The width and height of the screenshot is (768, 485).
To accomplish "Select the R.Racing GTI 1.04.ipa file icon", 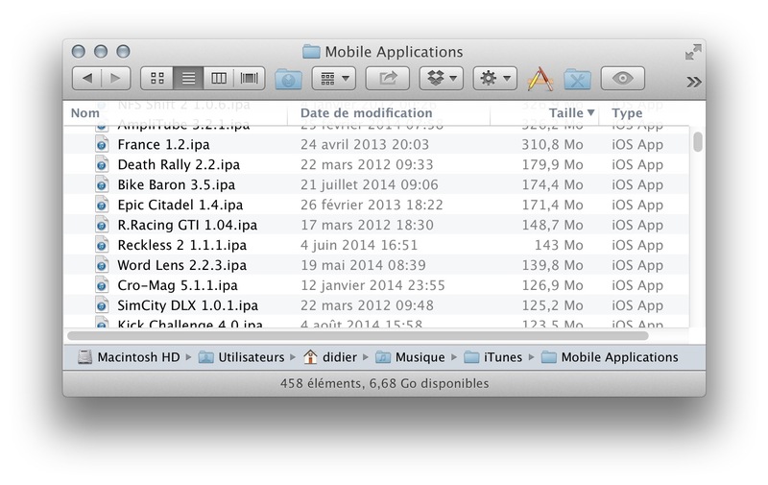I will point(102,226).
